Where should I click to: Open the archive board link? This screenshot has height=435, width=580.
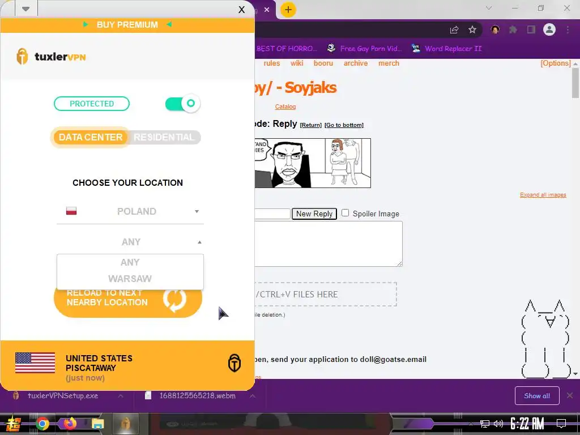[x=356, y=63]
